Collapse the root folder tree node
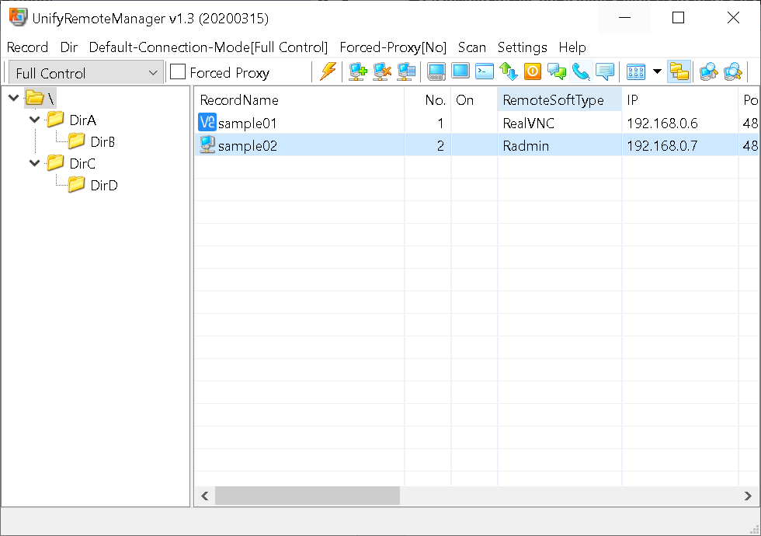Viewport: 761px width, 536px height. [14, 98]
